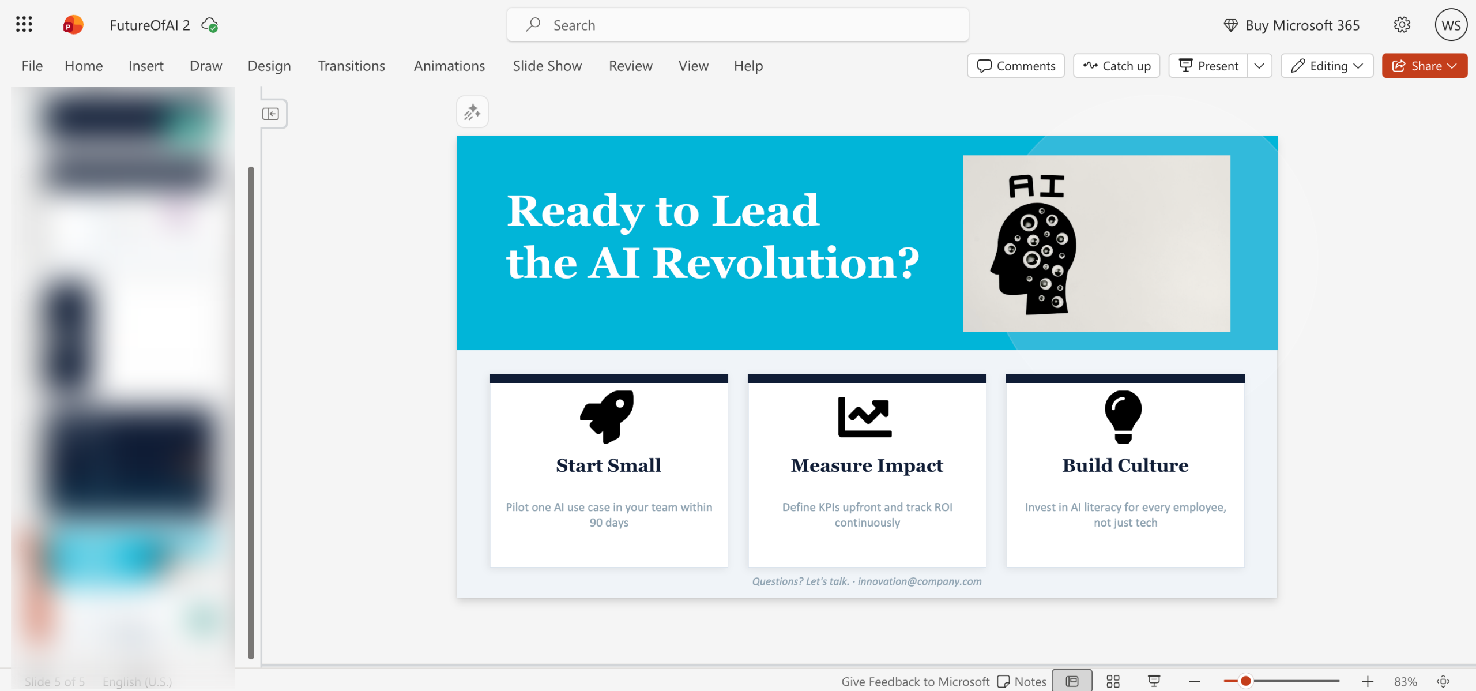
Task: Open the Transitions tab
Action: 351,66
